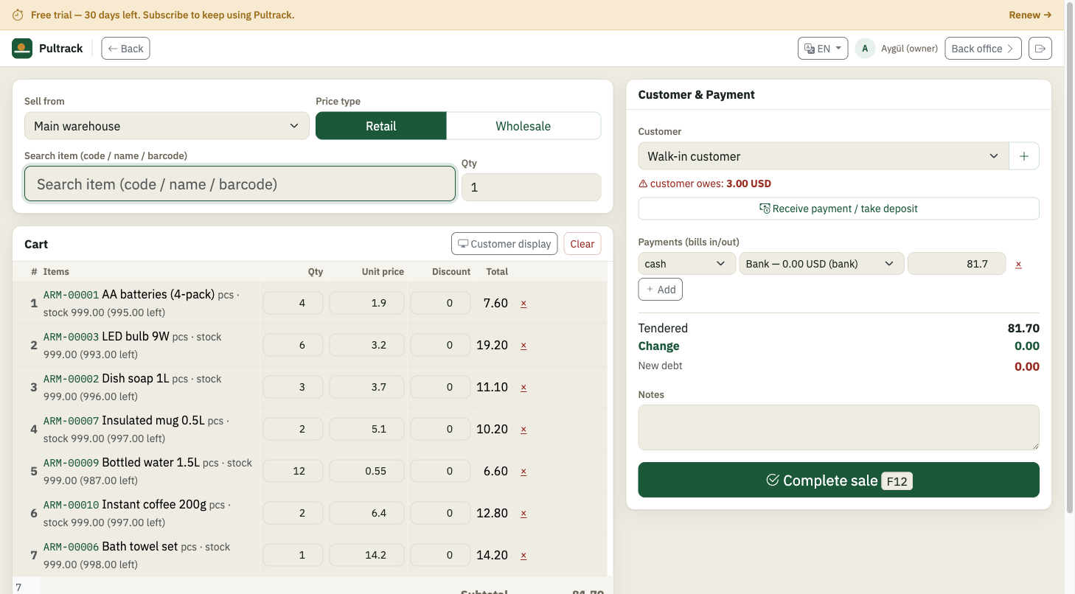Add a new customer with plus icon
The height and width of the screenshot is (594, 1075).
(x=1024, y=156)
